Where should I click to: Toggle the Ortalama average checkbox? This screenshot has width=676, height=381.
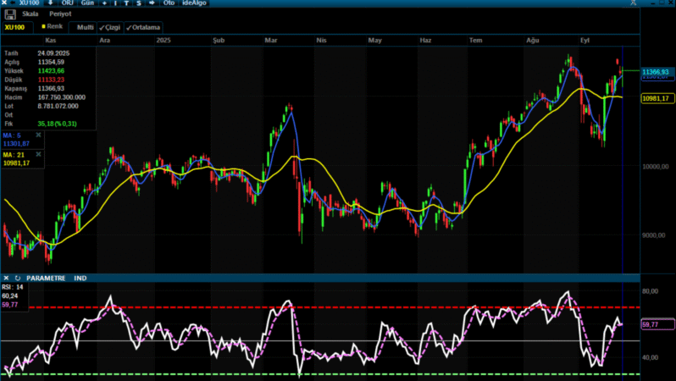point(143,27)
